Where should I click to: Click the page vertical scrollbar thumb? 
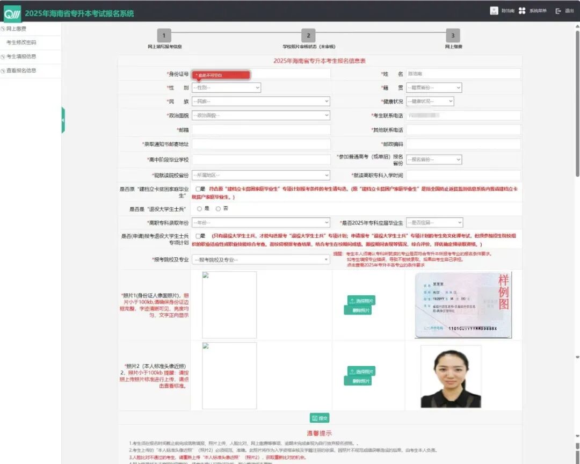[x=577, y=104]
